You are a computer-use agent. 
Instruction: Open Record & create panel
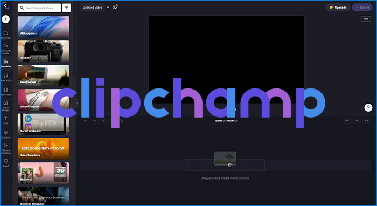(5, 49)
